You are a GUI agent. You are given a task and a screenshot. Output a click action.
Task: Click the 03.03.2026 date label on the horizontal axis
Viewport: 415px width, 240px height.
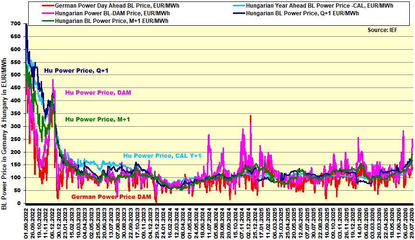click(x=373, y=223)
